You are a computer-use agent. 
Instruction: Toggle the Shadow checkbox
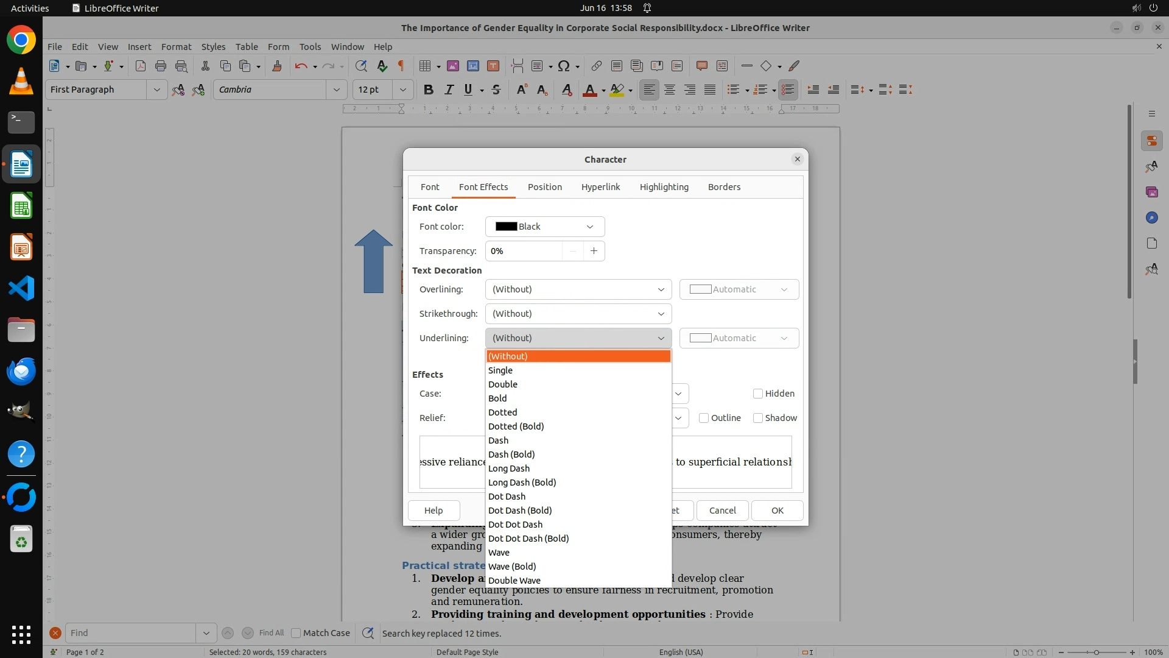pos(758,418)
